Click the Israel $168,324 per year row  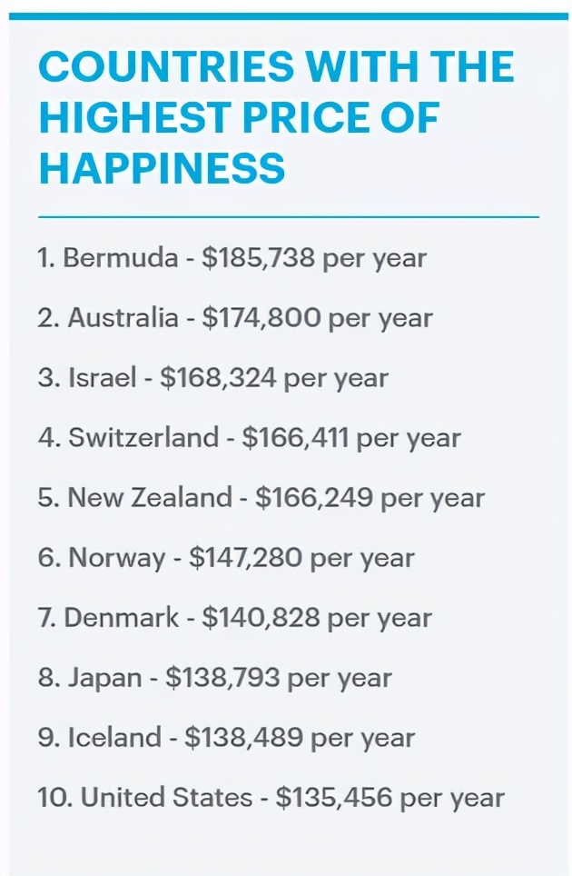[x=212, y=378]
